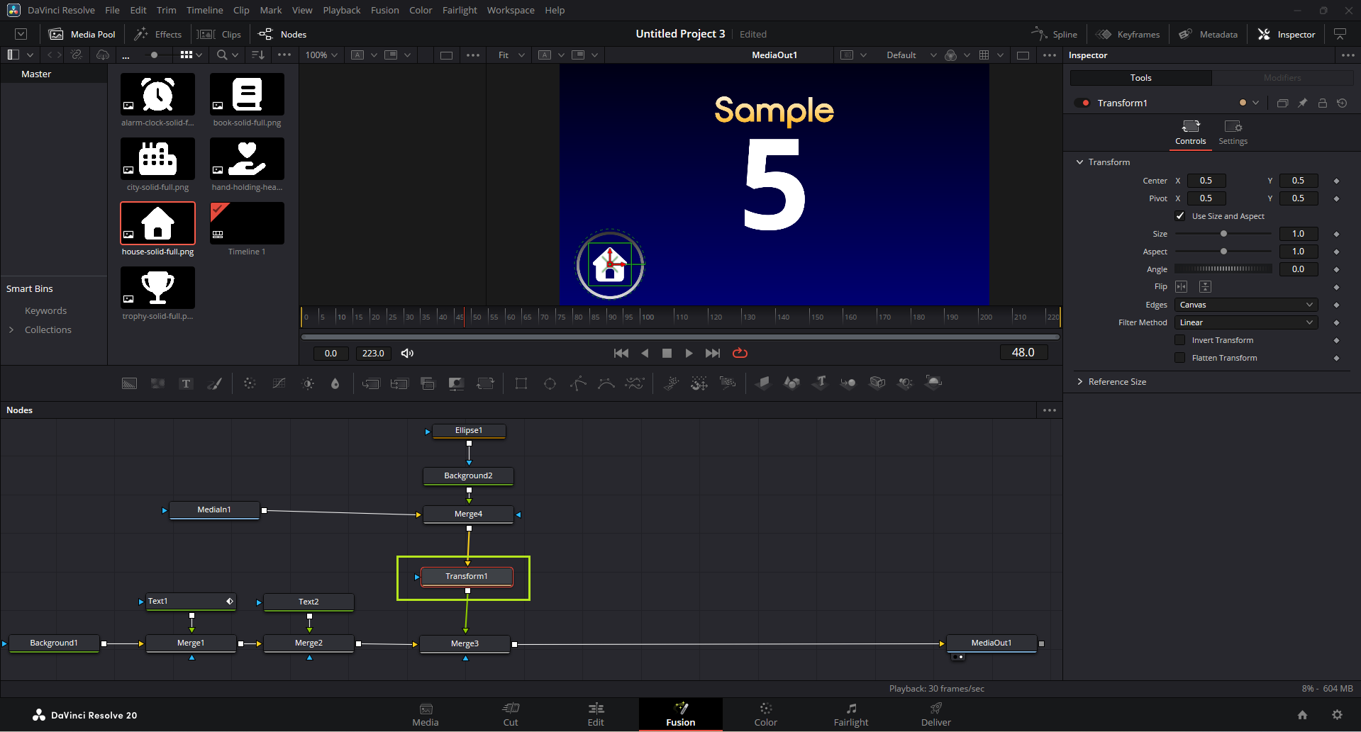Pin the Transform1 tool in Inspector

pyautogui.click(x=1302, y=103)
